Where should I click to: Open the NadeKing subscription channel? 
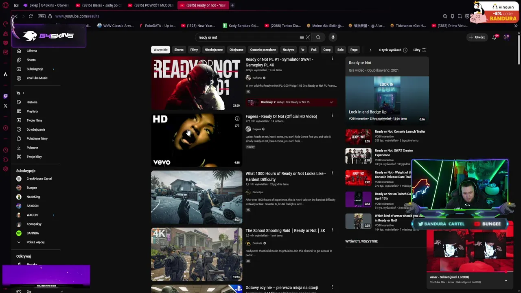click(x=33, y=197)
